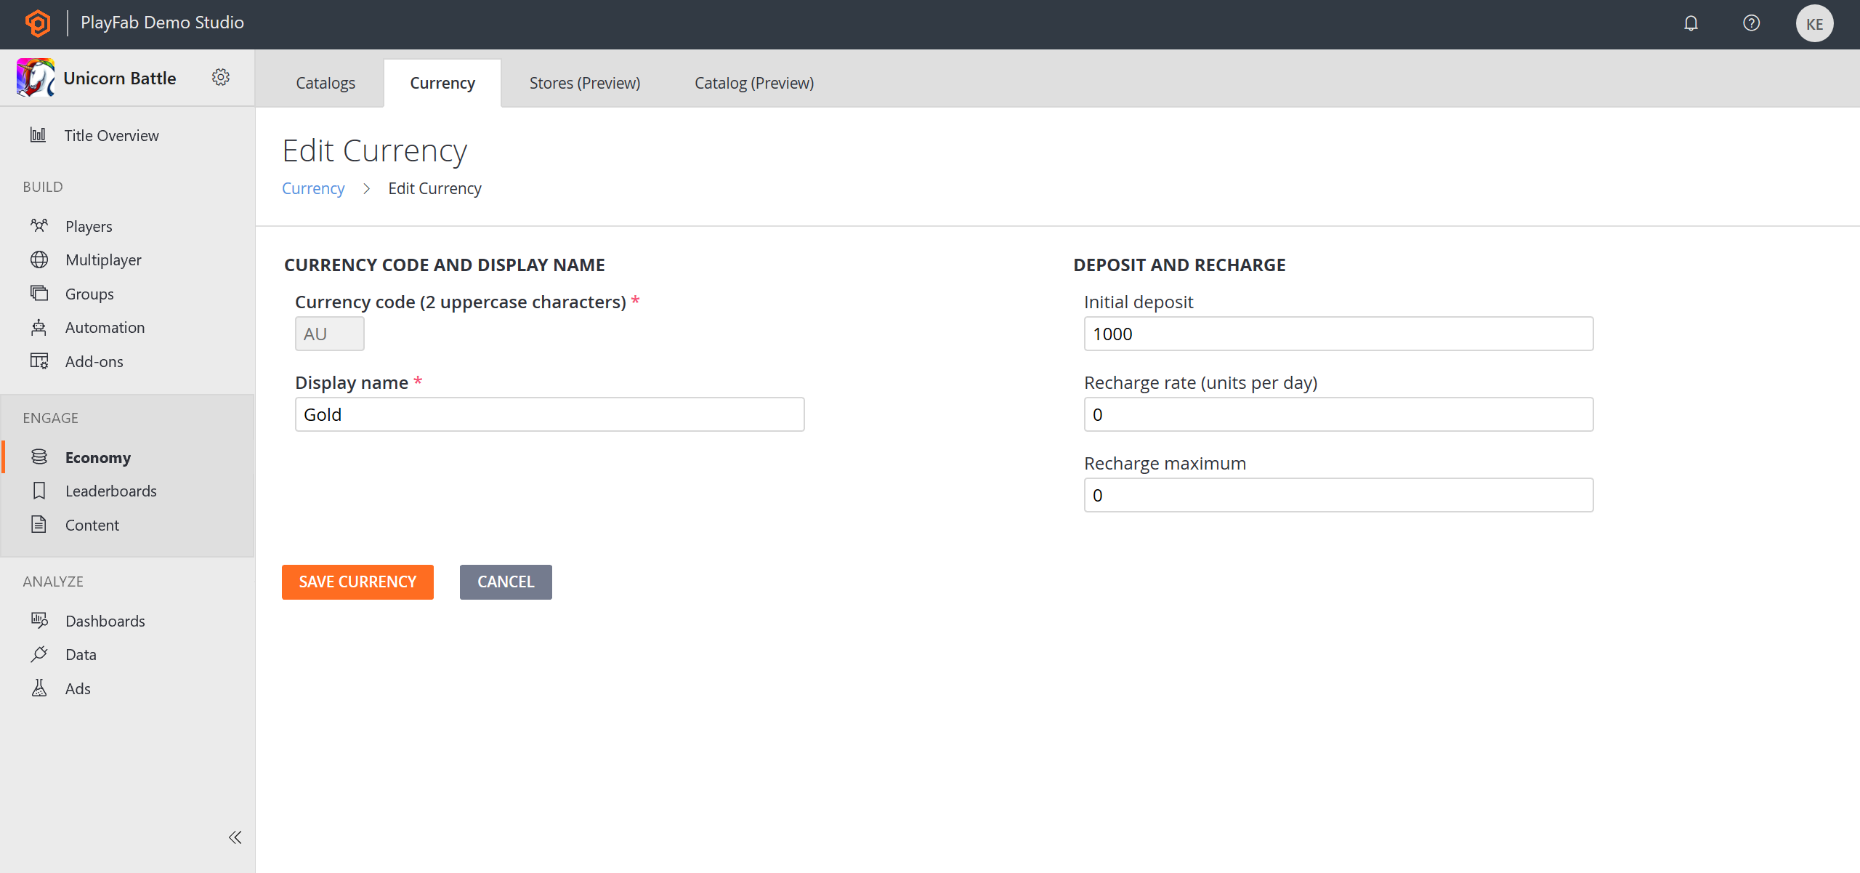
Task: Select the Currency code input field
Action: click(330, 334)
